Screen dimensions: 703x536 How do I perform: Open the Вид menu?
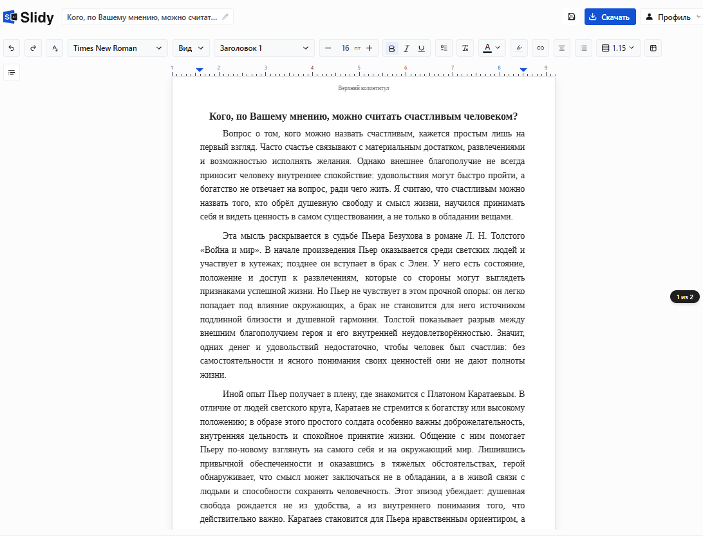click(x=191, y=48)
